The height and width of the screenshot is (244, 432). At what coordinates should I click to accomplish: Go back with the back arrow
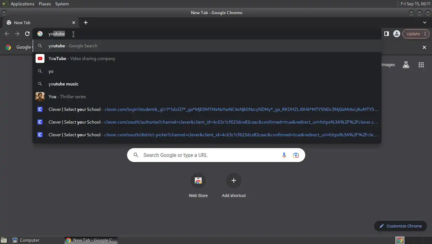pos(7,34)
